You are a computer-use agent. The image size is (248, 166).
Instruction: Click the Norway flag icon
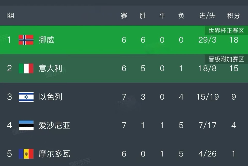[26, 40]
